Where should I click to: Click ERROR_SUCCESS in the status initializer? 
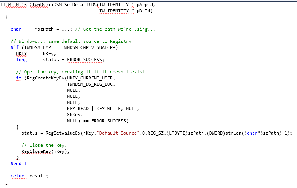[x=84, y=60]
